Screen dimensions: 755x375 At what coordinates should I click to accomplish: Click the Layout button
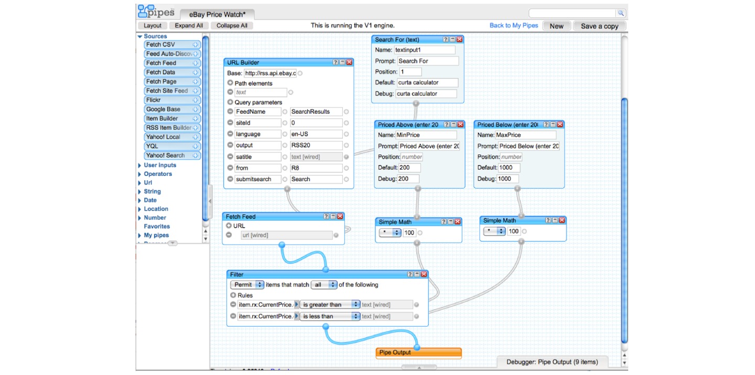(x=153, y=26)
